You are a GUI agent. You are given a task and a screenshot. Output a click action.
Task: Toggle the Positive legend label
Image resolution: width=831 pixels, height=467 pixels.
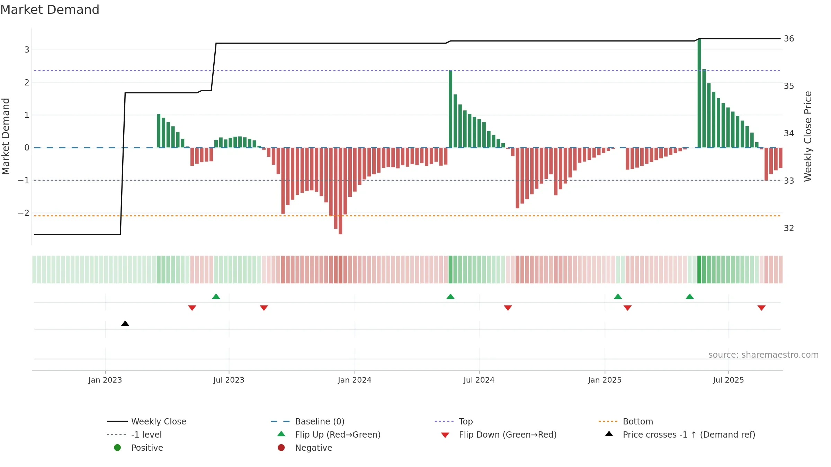(x=147, y=448)
